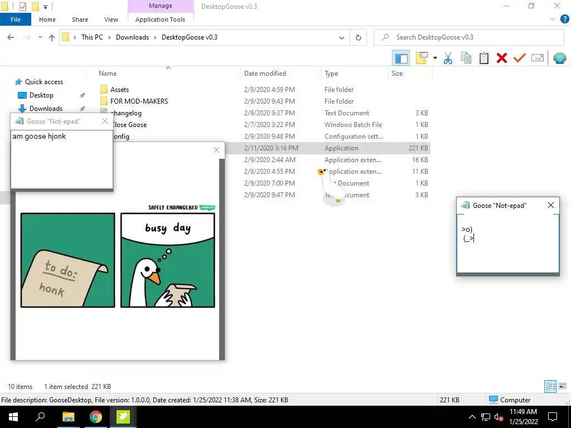Close the right Goose Not-epad window

coord(550,205)
